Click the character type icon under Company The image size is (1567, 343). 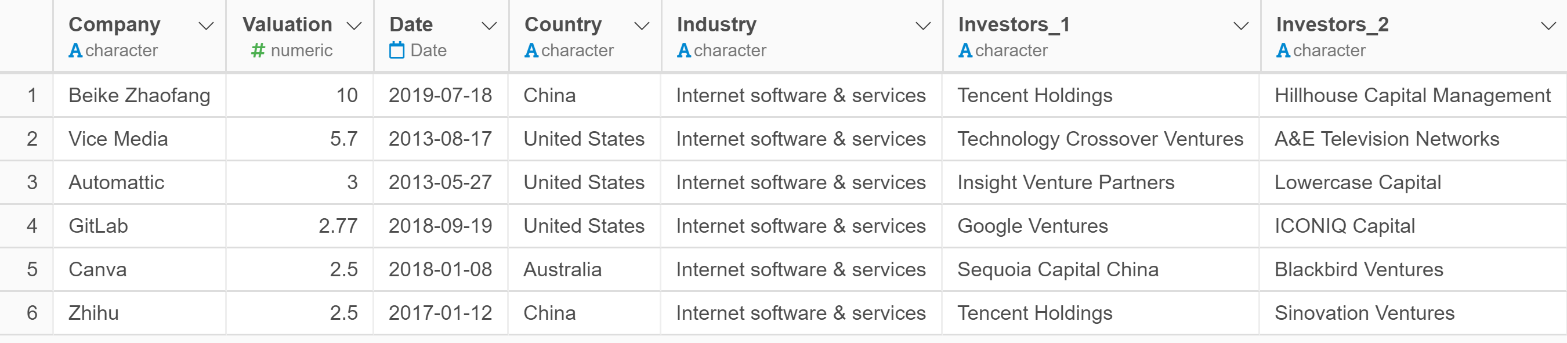tap(75, 50)
